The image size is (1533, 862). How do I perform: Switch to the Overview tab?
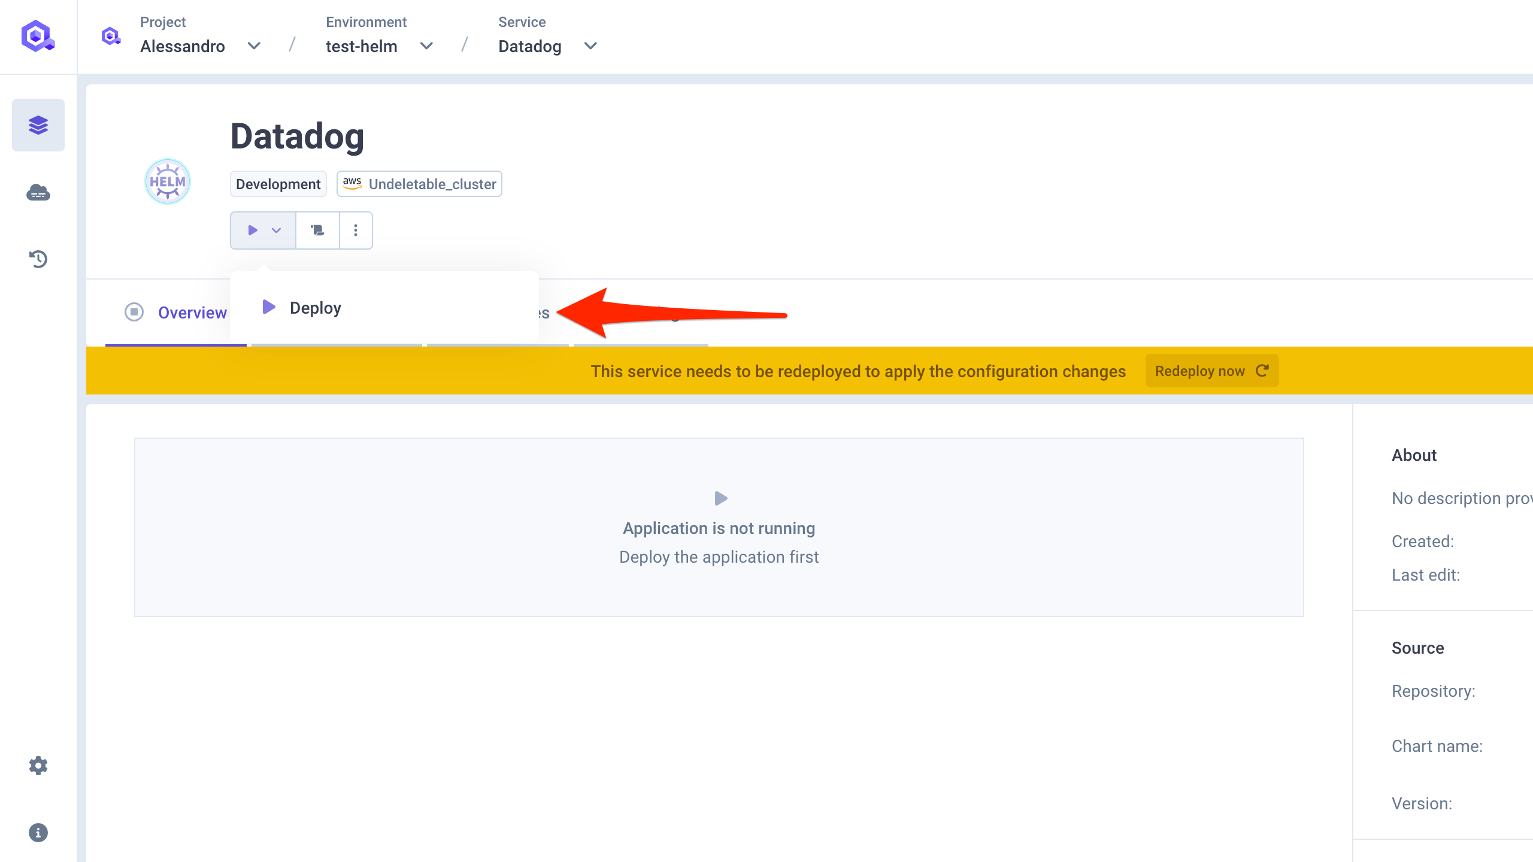(192, 312)
